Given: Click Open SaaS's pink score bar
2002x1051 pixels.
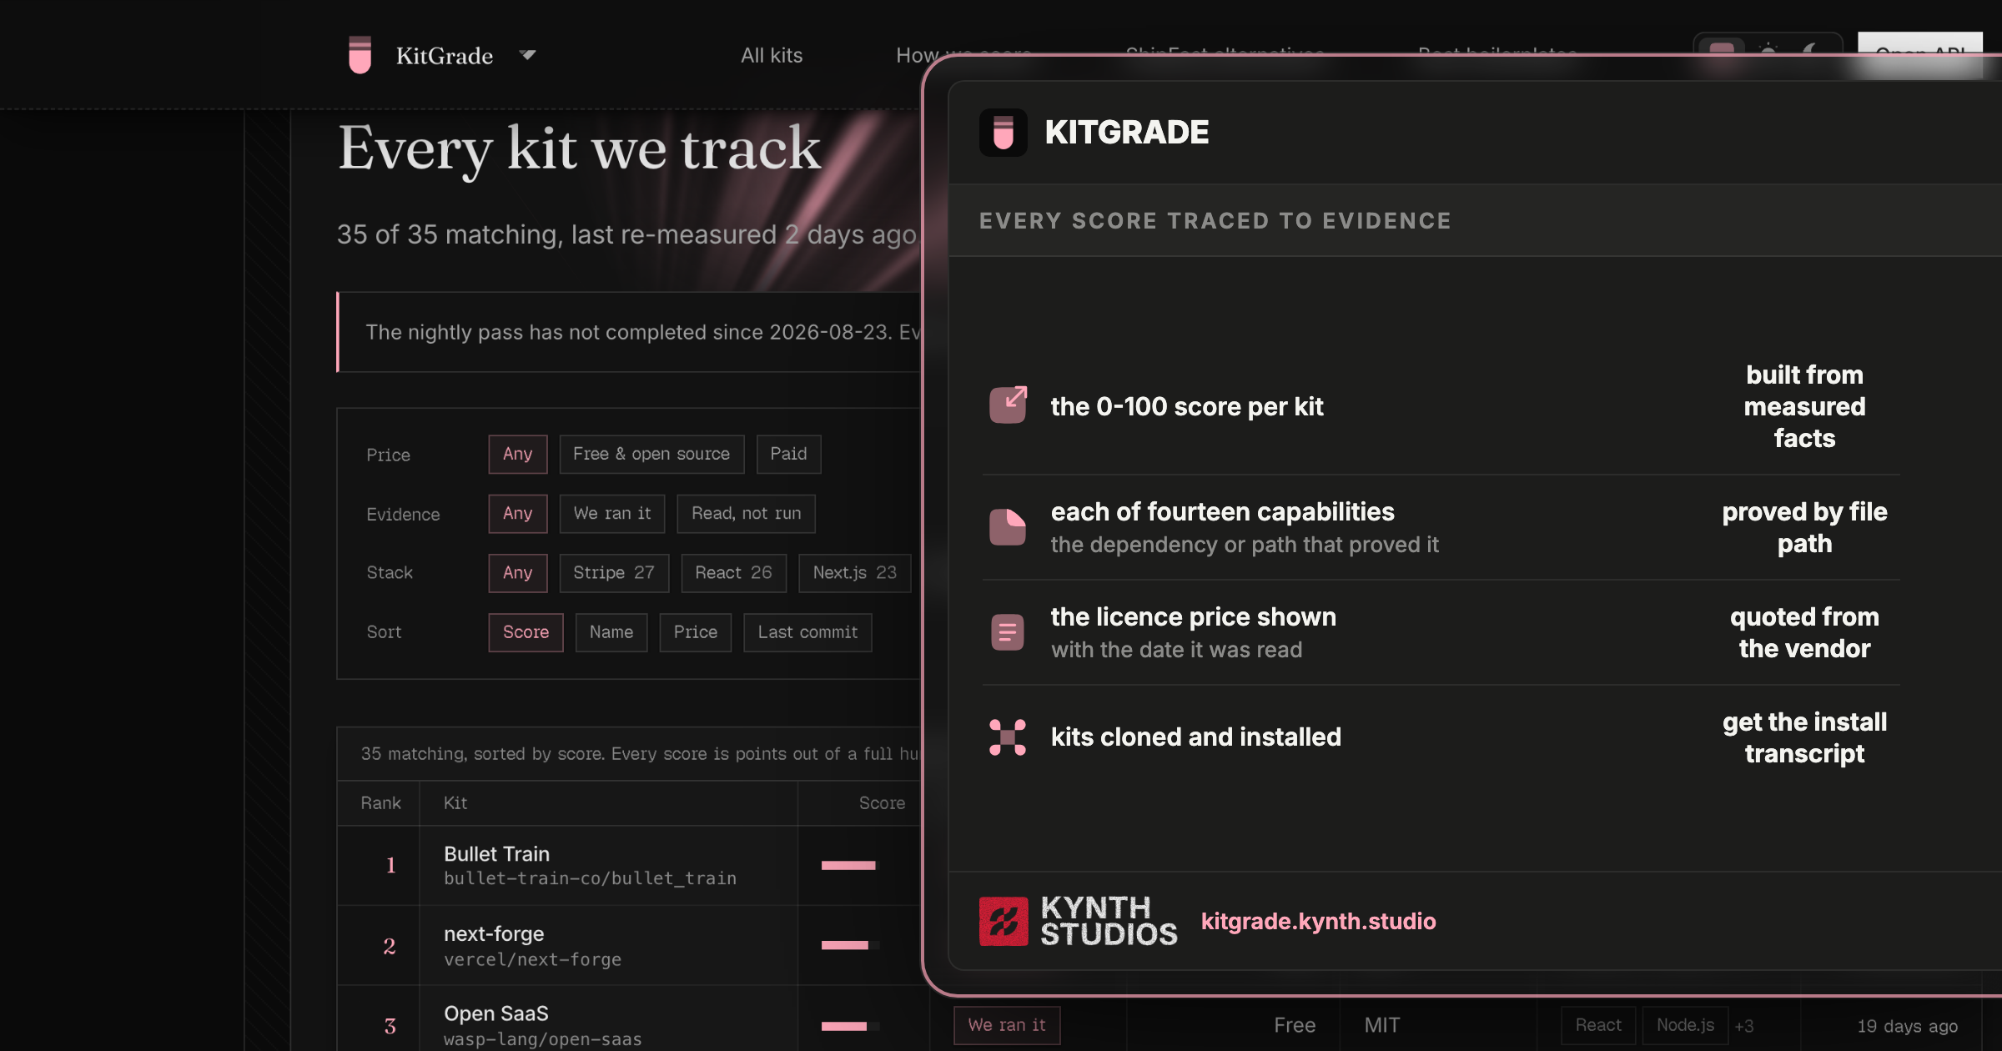Looking at the screenshot, I should coord(844,1026).
